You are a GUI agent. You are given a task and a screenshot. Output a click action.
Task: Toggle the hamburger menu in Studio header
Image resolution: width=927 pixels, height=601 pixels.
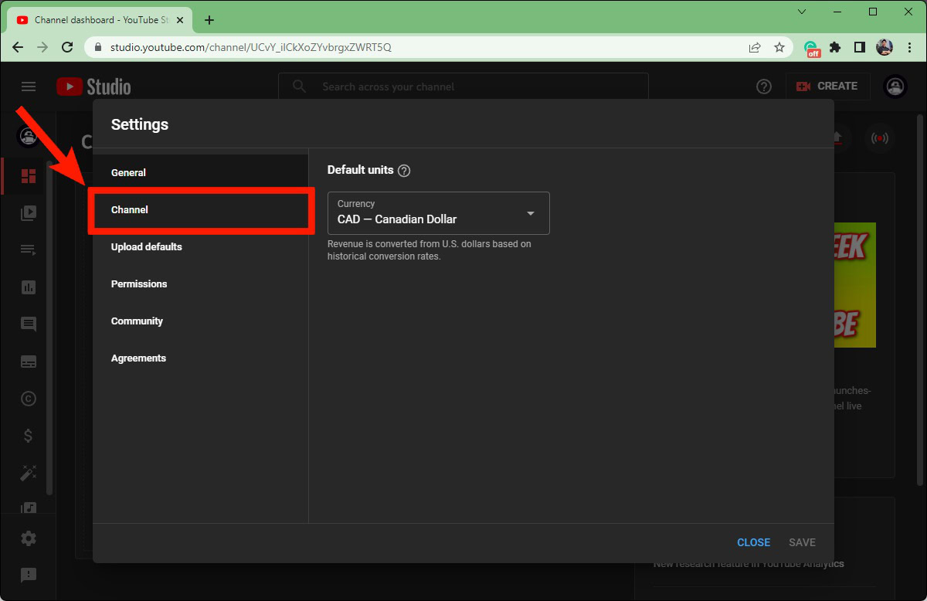click(x=29, y=87)
